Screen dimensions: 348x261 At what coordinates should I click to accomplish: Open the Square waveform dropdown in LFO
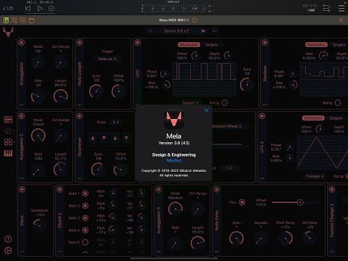tap(191, 103)
